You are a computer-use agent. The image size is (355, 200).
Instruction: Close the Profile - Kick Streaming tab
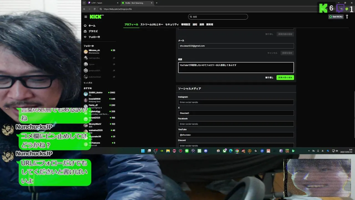click(152, 3)
